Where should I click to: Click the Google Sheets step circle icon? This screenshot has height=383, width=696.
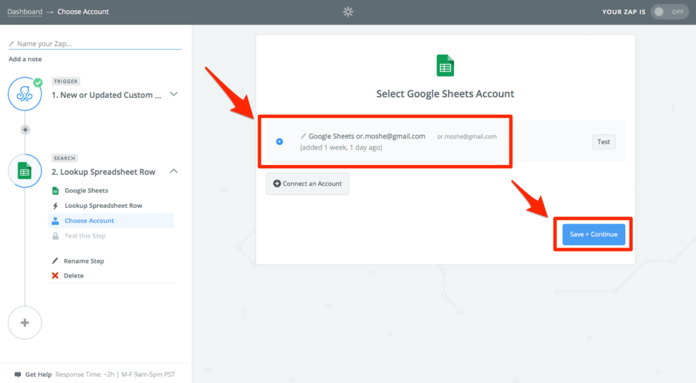25,170
